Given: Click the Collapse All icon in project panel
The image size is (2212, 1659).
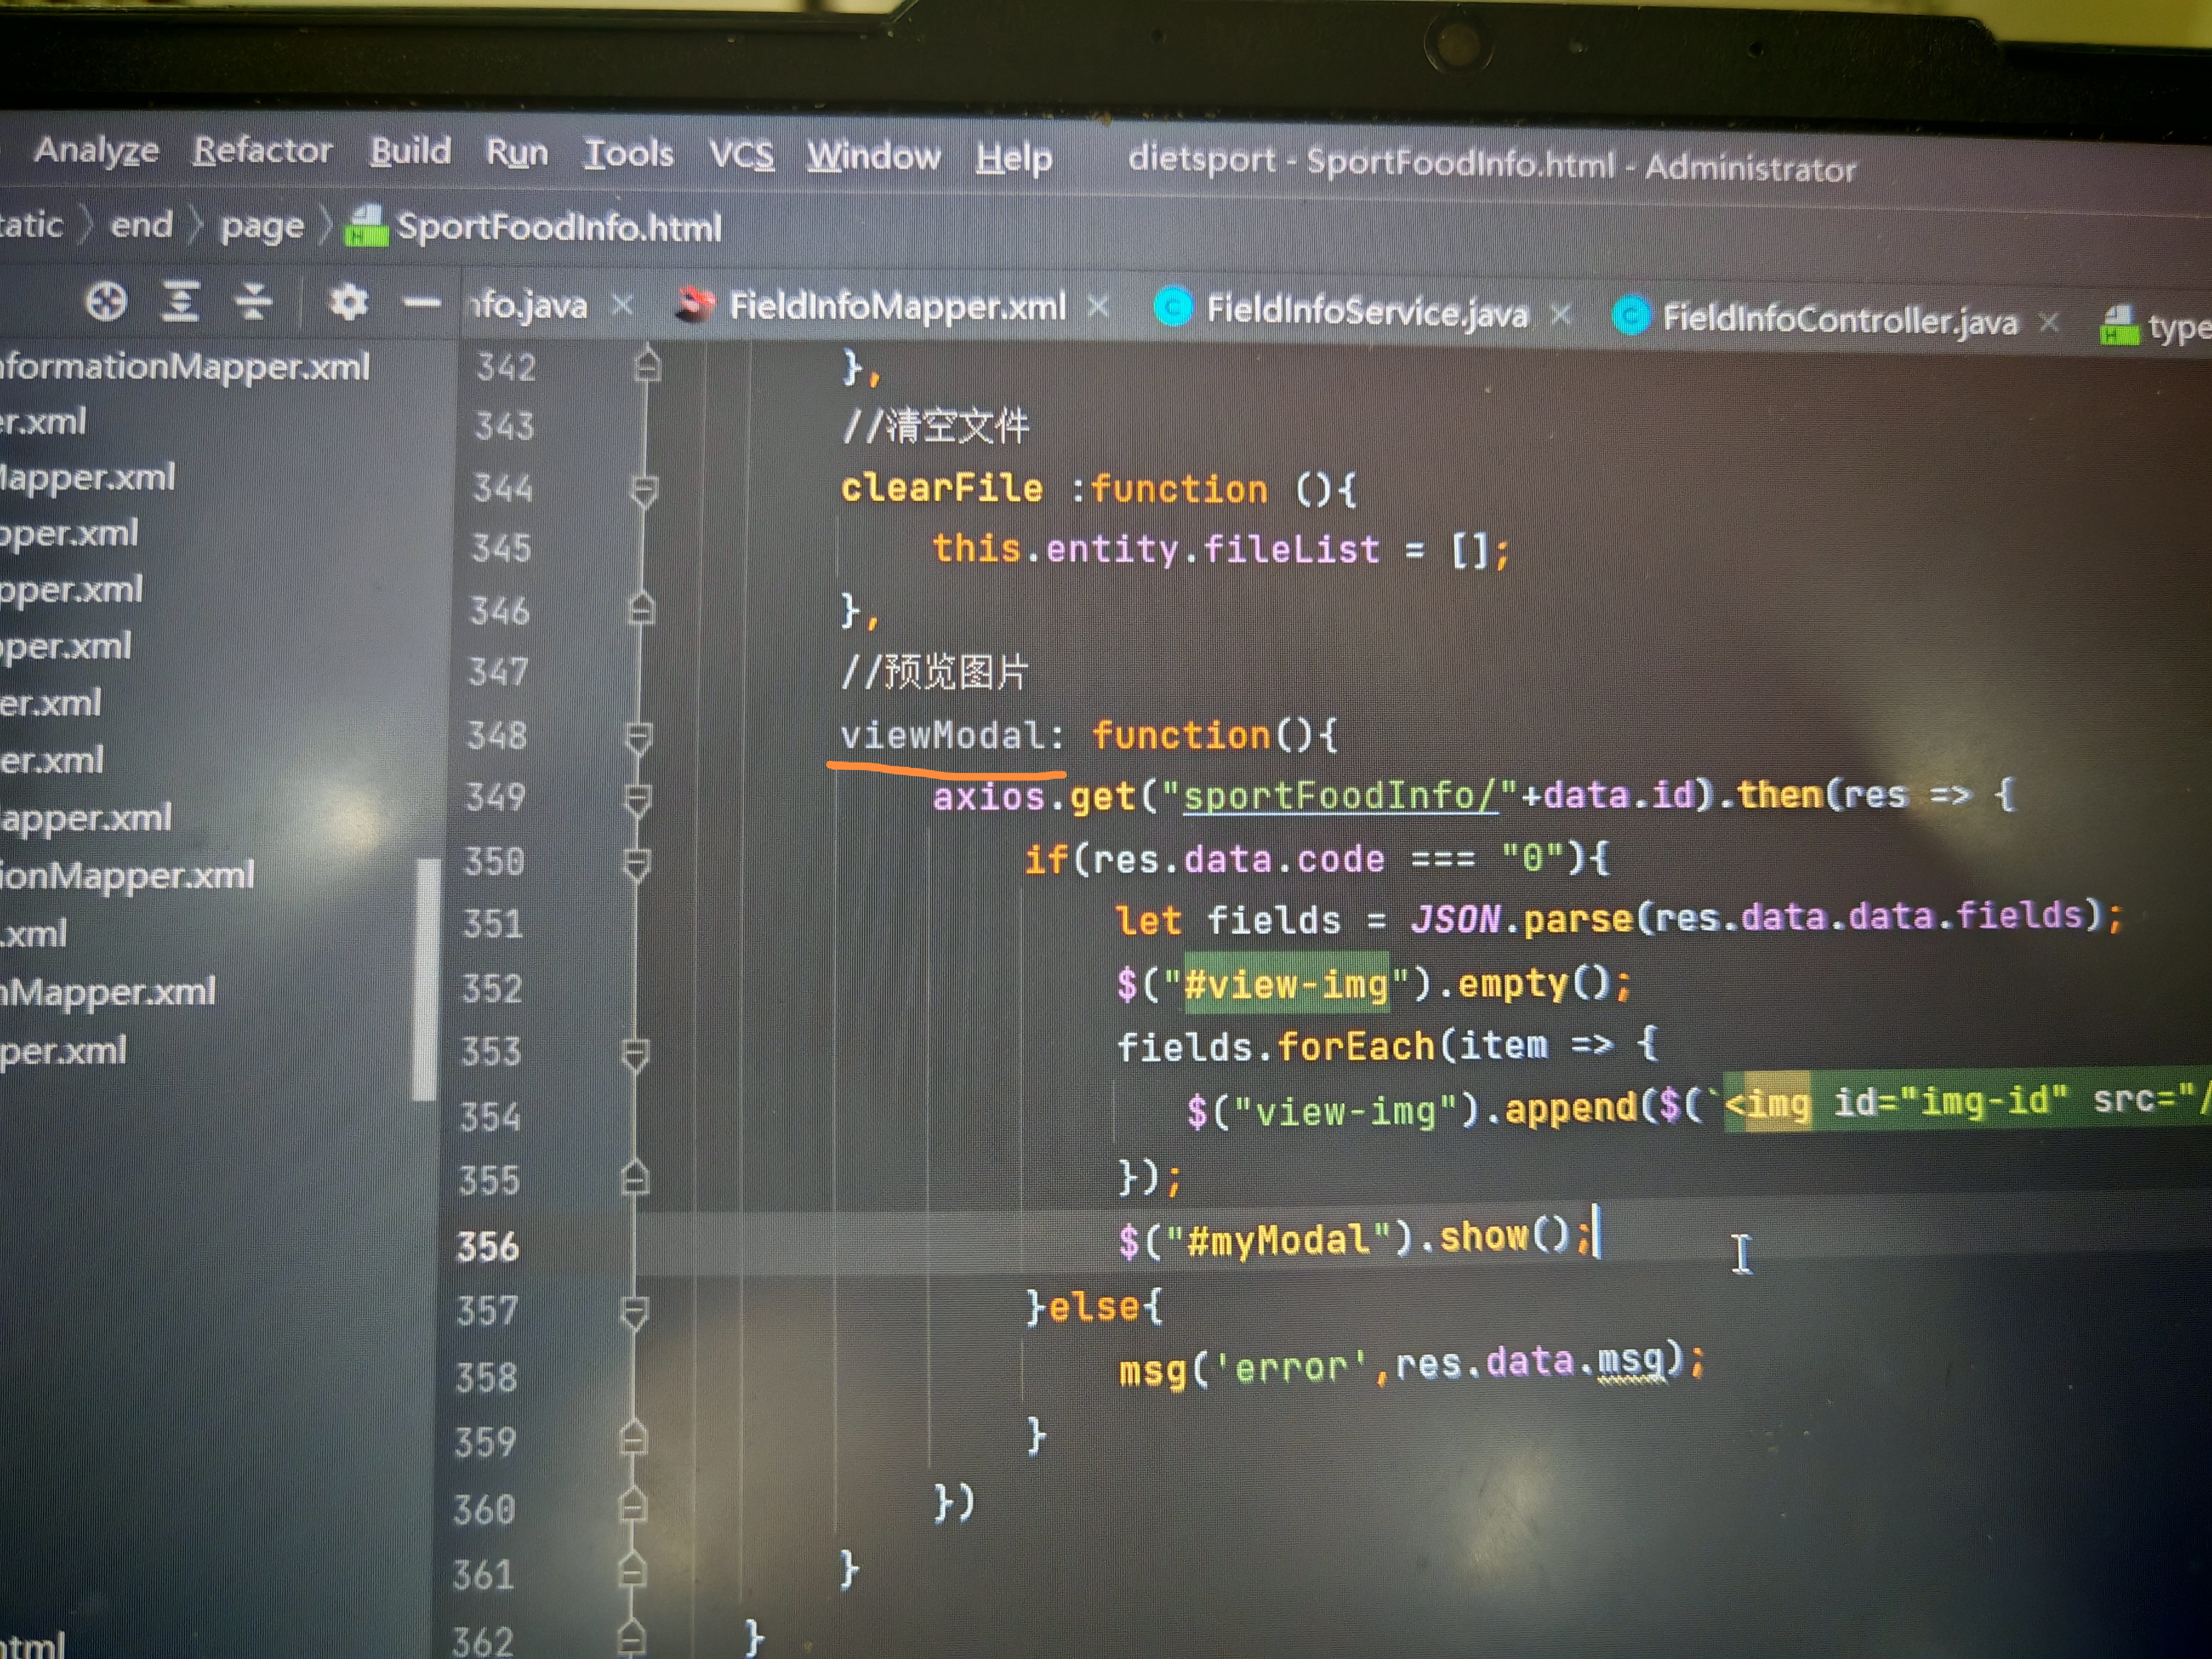Looking at the screenshot, I should pyautogui.click(x=253, y=300).
